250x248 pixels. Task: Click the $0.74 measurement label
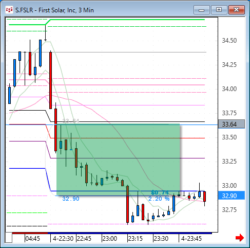pyautogui.click(x=160, y=192)
